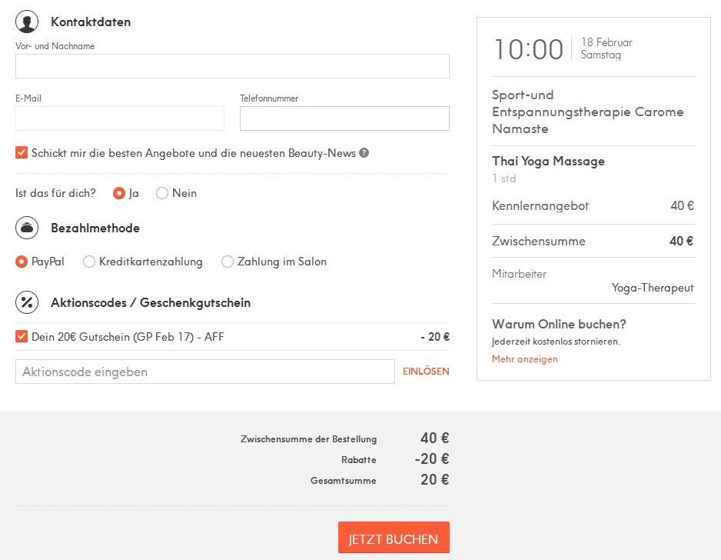This screenshot has height=560, width=721.
Task: Click the Telefonnummer input field
Action: (344, 118)
